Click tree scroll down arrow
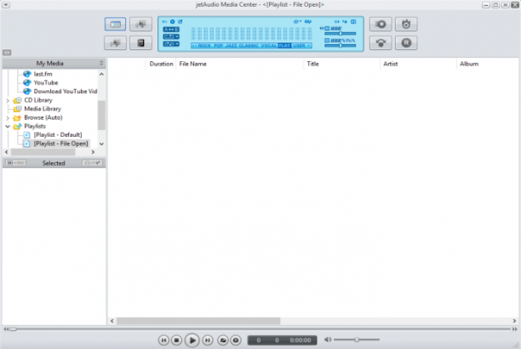 point(101,144)
